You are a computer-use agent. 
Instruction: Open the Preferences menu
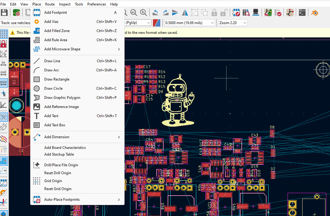point(96,4)
